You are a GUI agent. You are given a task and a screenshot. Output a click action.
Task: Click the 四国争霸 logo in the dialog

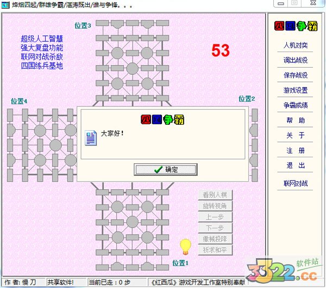pos(162,119)
